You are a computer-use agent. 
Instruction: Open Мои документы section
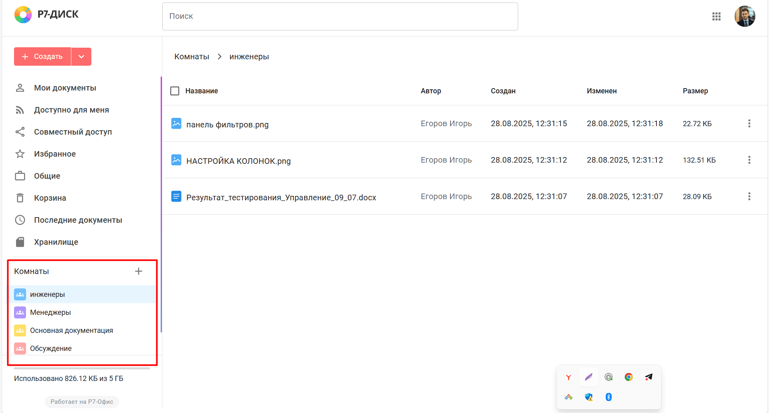65,88
